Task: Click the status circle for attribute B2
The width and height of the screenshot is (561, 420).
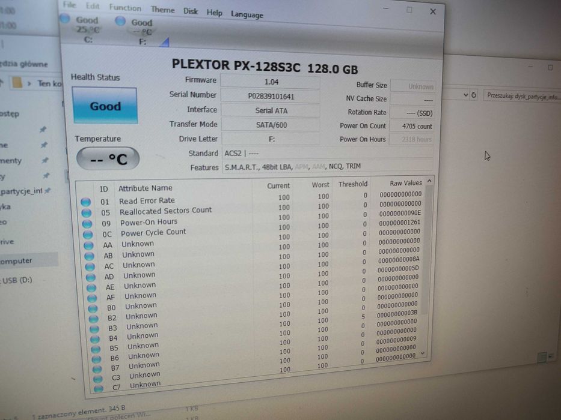Action: point(93,319)
